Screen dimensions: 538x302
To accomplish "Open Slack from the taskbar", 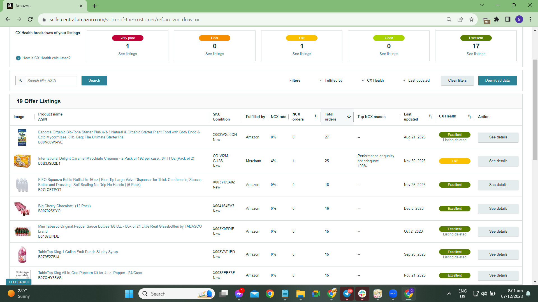I will [362, 294].
